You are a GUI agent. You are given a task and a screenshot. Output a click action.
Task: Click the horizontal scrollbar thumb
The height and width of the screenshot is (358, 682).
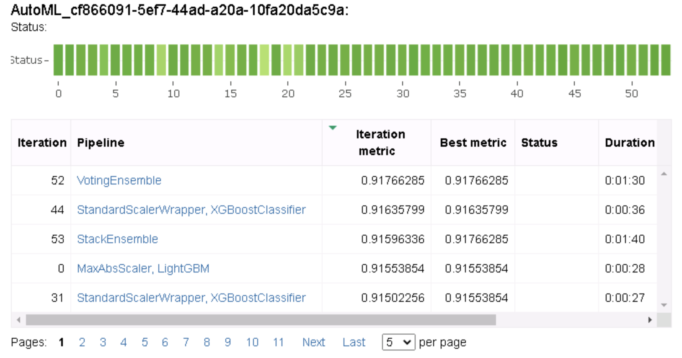pos(261,320)
